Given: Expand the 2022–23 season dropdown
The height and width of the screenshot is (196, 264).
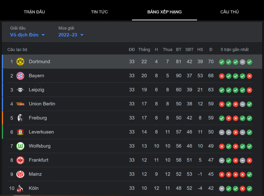Looking at the screenshot, I should 71,35.
